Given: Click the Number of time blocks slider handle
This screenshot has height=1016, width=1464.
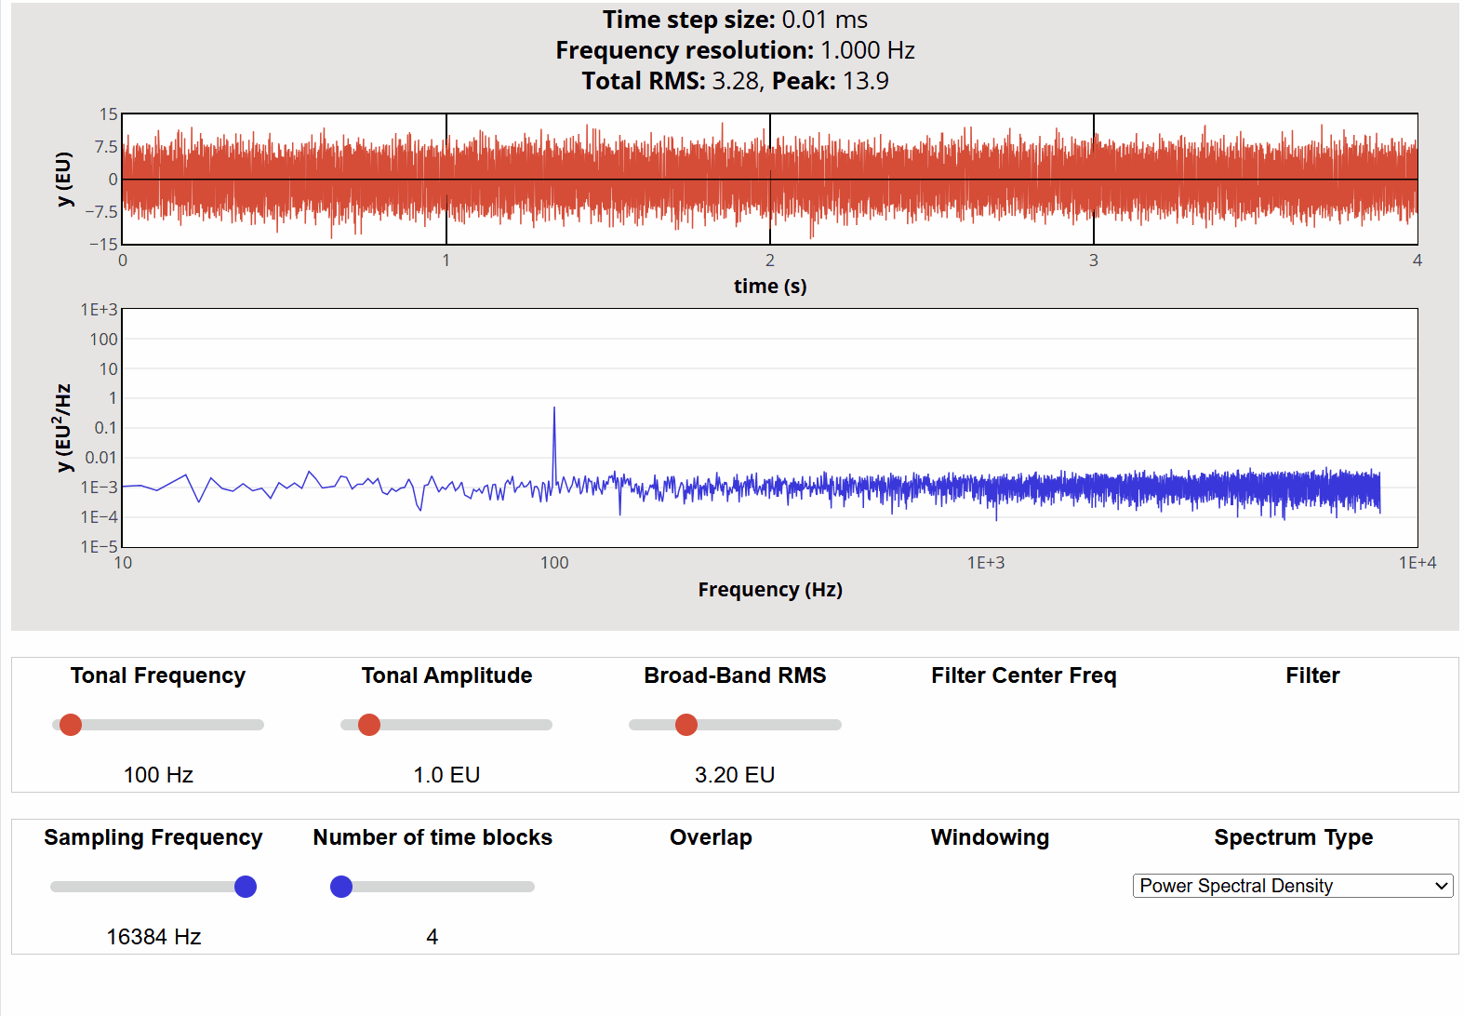Looking at the screenshot, I should [x=341, y=887].
